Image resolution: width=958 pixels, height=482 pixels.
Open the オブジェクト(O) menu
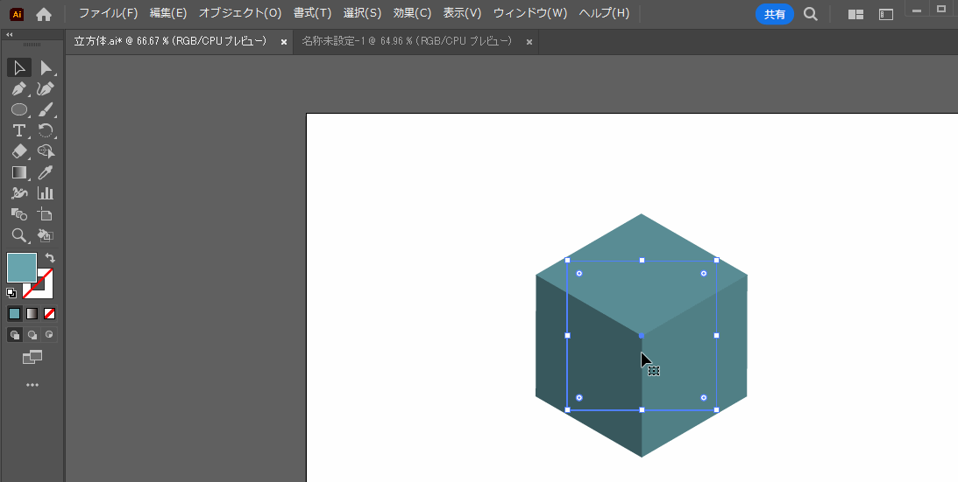click(240, 13)
